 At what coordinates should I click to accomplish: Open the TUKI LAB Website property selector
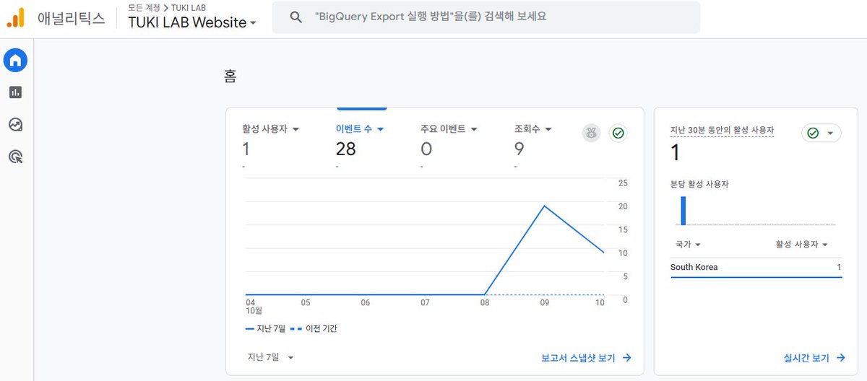(192, 22)
